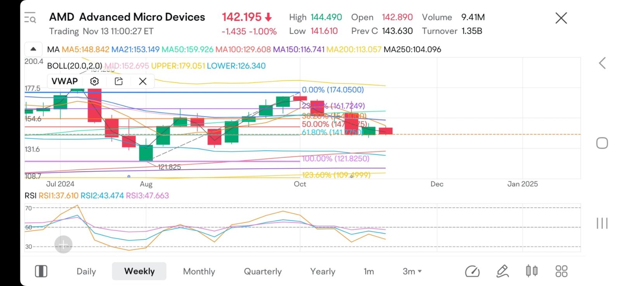
Task: Switch to the Monthly timeframe
Action: click(199, 272)
